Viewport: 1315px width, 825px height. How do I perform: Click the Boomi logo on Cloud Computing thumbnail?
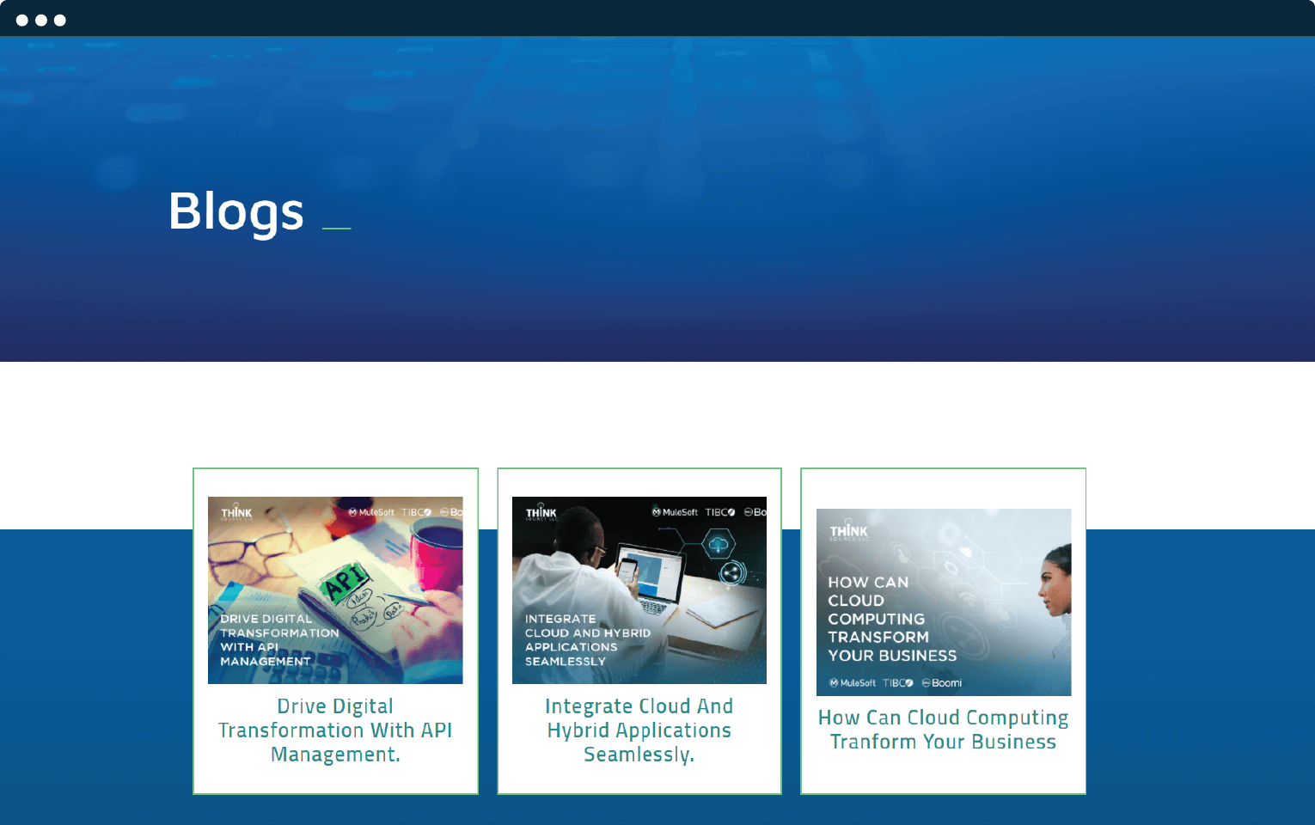coord(942,683)
